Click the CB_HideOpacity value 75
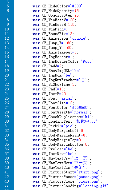This screenshot has height=190, width=127. coord(77,11)
